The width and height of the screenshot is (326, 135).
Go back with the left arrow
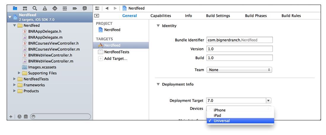click(x=107, y=8)
